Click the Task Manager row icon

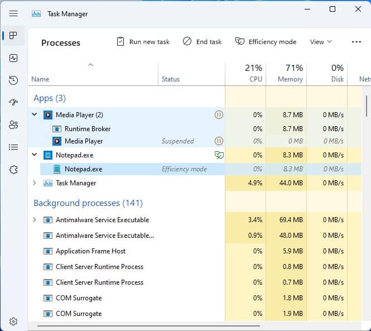coord(48,183)
